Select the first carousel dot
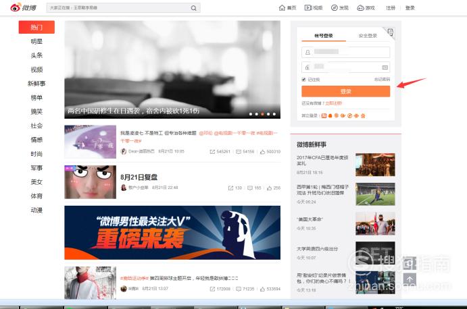 pos(251,114)
